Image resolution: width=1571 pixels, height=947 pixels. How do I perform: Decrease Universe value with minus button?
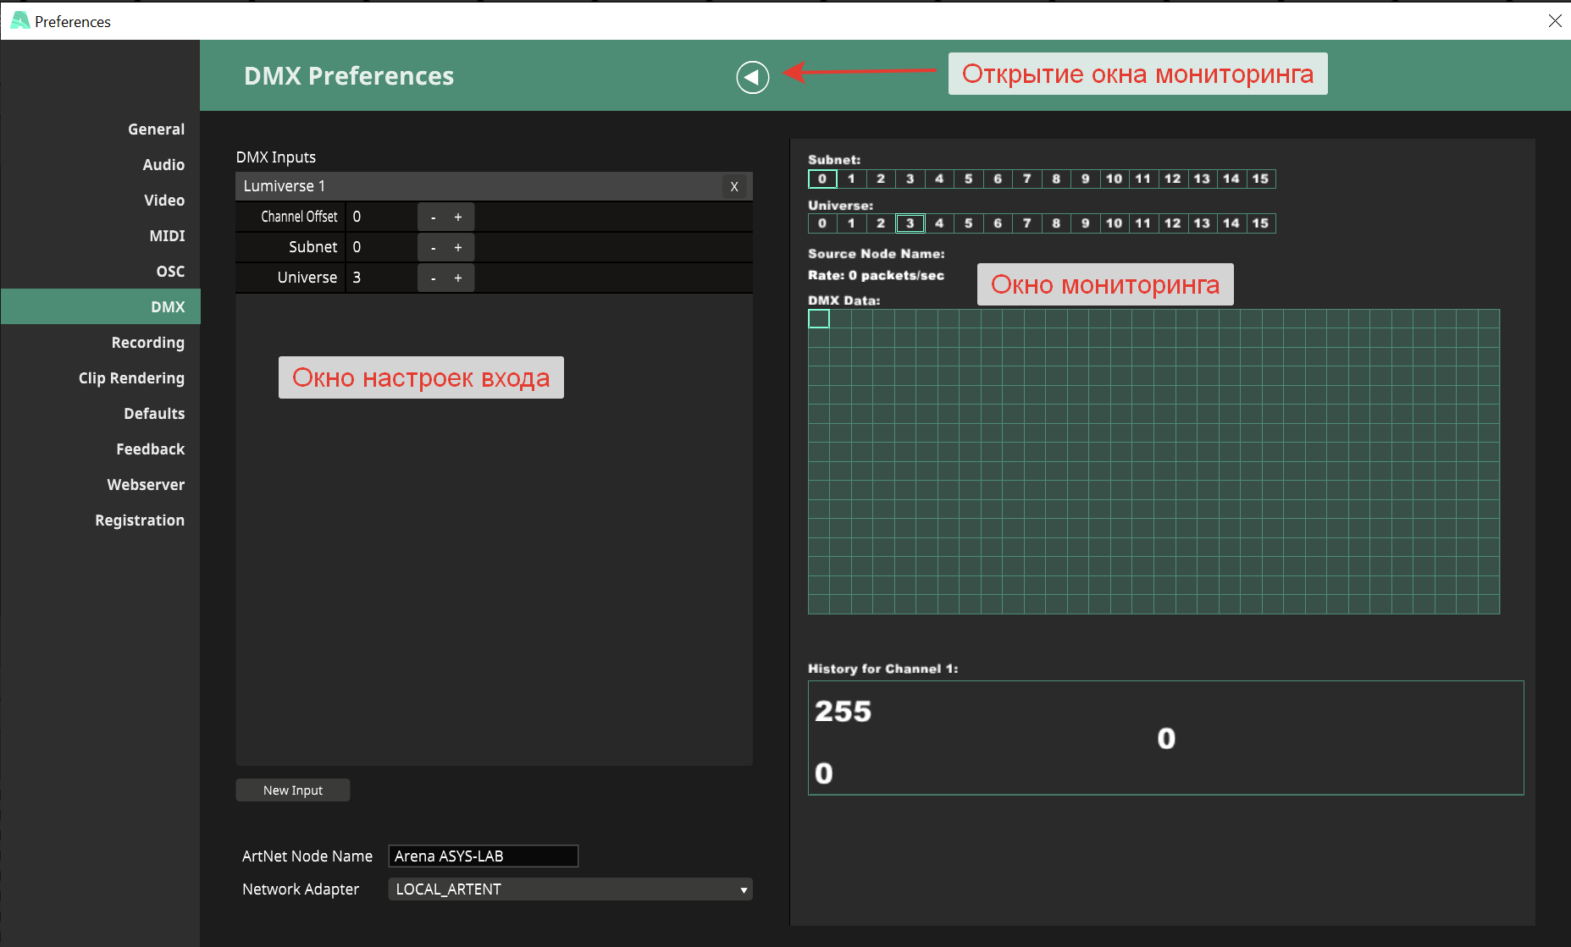[433, 278]
